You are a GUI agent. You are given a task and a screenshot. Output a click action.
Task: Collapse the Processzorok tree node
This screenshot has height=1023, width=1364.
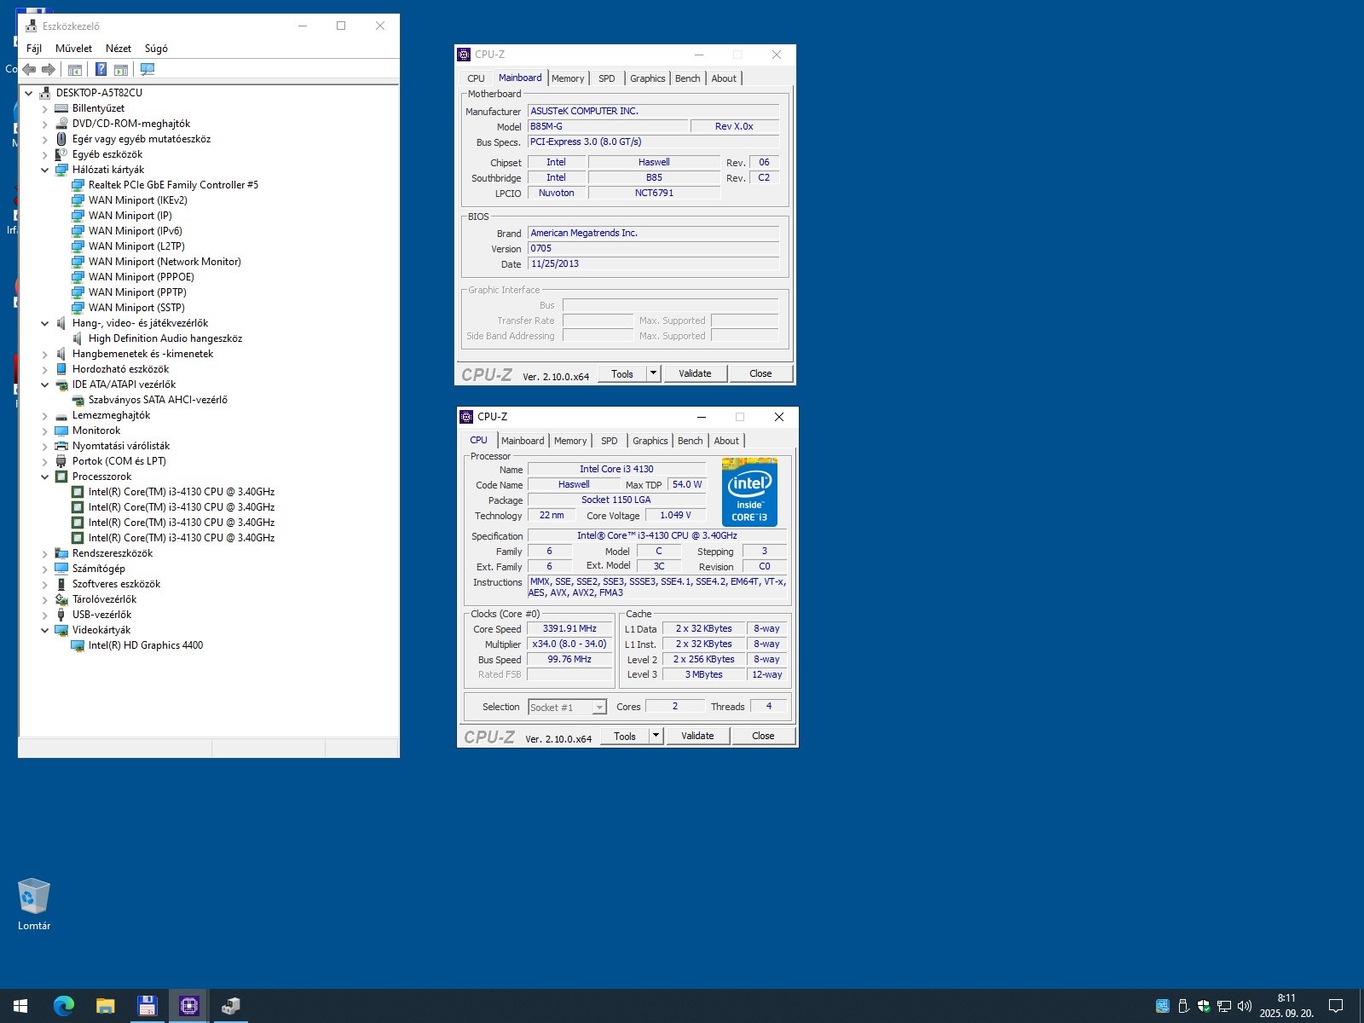pyautogui.click(x=45, y=477)
